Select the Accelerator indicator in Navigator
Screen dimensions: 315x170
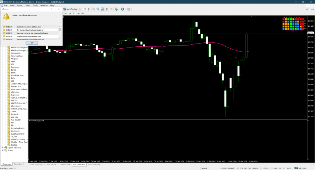pos(16,53)
